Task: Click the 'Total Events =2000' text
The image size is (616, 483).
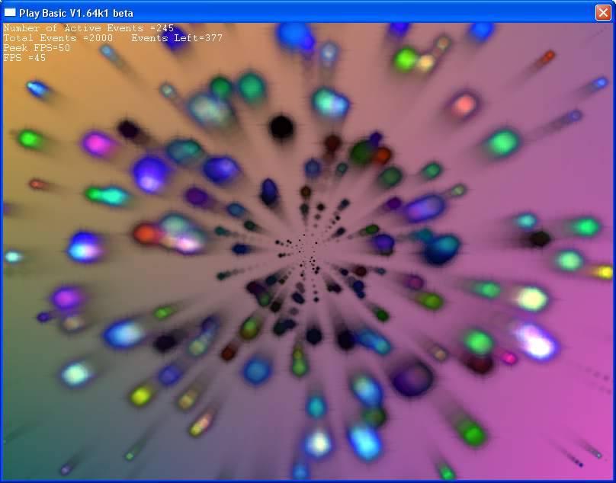Action: click(58, 38)
